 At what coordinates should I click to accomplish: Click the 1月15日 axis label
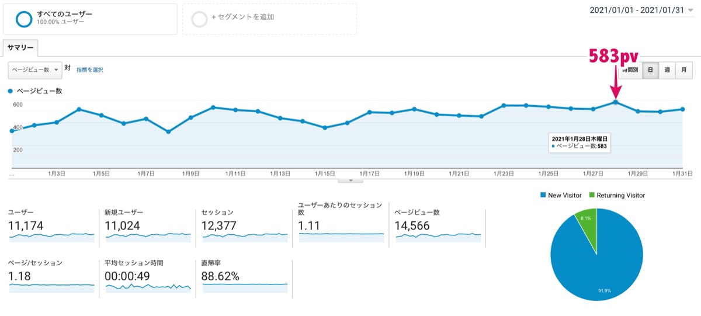click(325, 174)
